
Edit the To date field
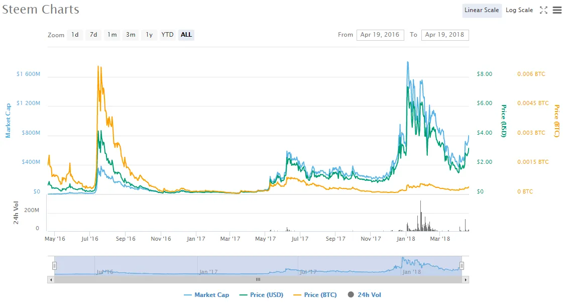pos(445,35)
